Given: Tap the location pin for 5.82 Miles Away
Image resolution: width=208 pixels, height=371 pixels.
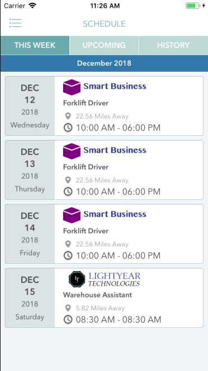Looking at the screenshot, I should point(68,308).
